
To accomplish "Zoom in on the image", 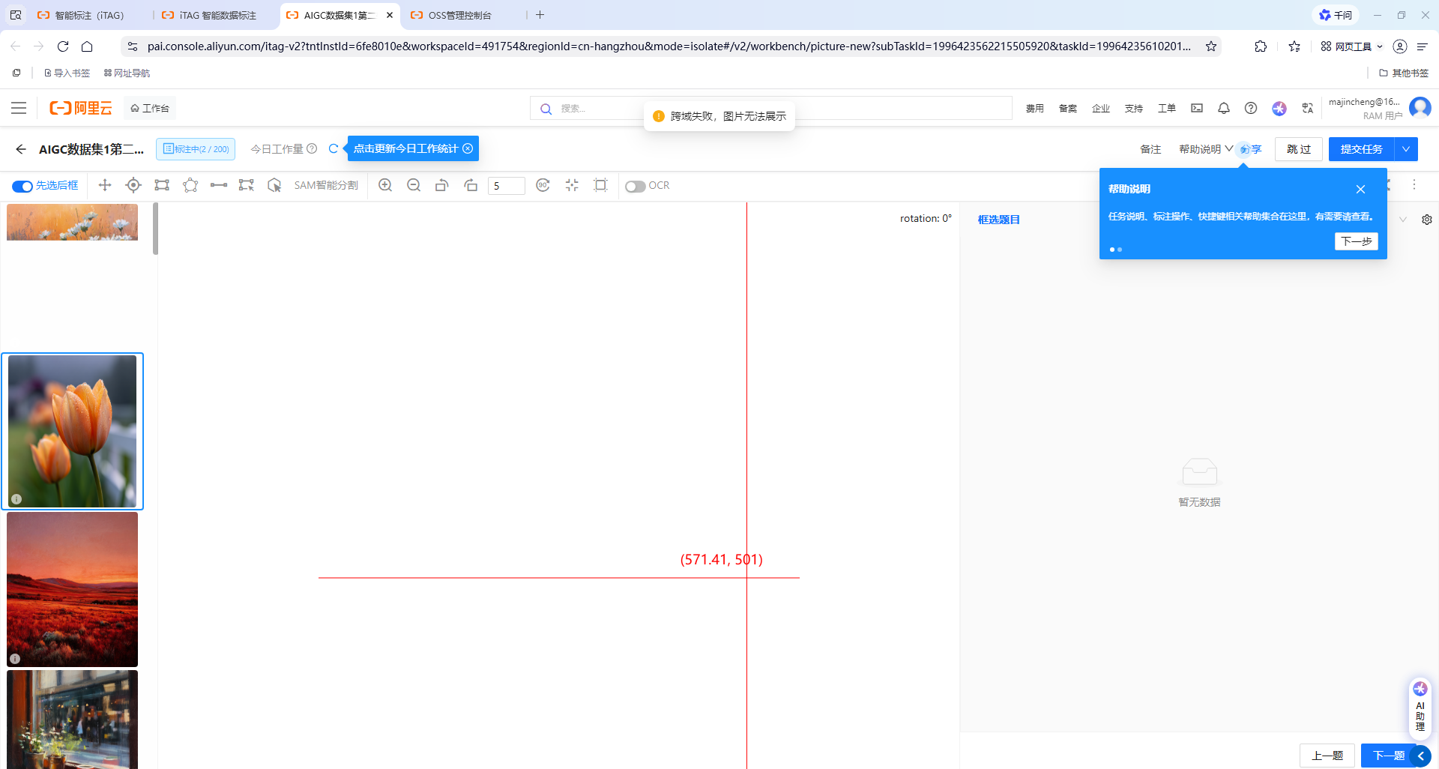I will [x=385, y=185].
